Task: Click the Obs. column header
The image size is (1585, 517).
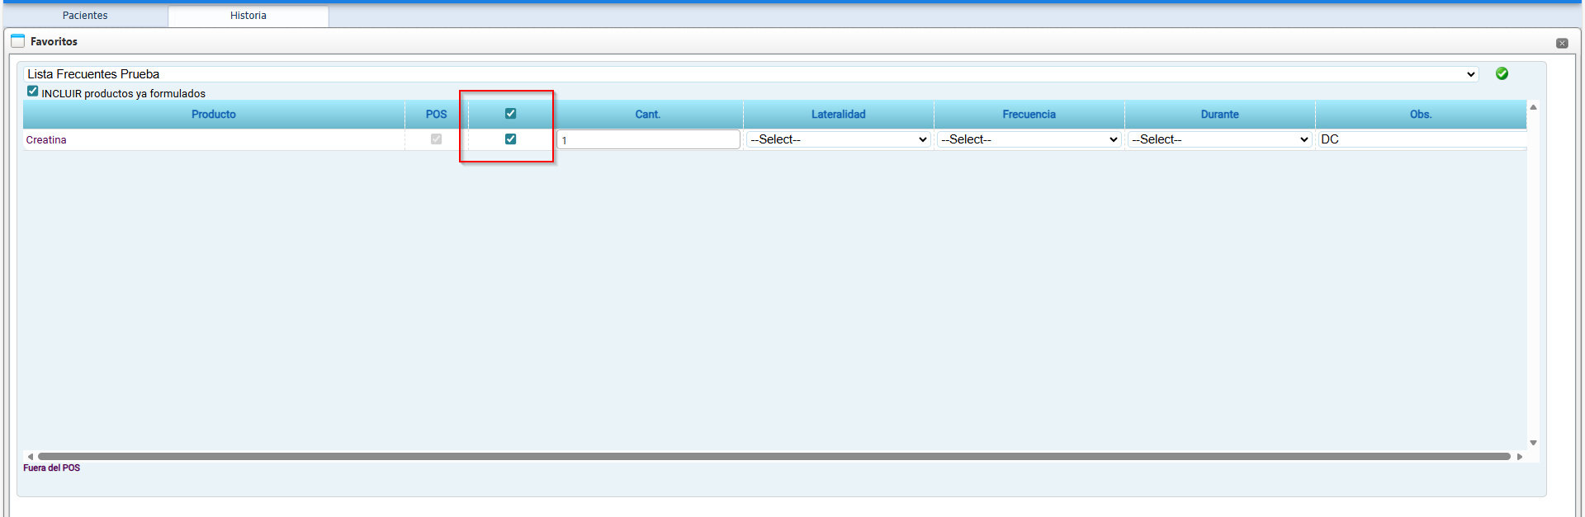Action: pyautogui.click(x=1421, y=115)
